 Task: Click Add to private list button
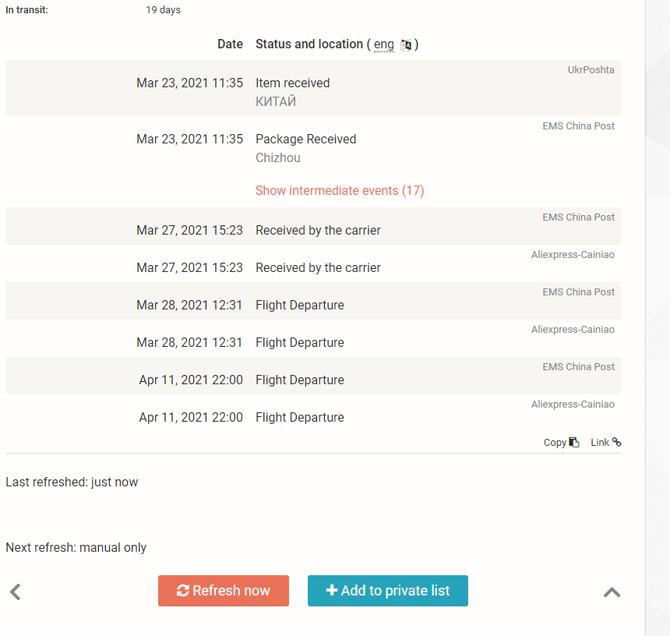click(x=387, y=591)
